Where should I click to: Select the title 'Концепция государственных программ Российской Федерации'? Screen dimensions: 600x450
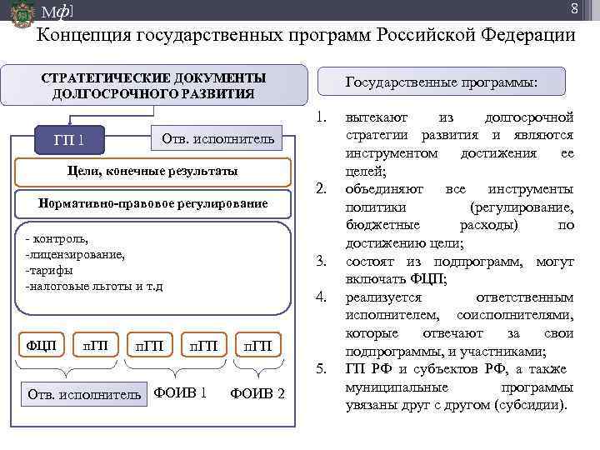[306, 35]
